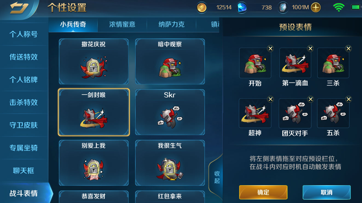Click the blue diamond currency icon
The height and width of the screenshot is (203, 362).
click(242, 8)
